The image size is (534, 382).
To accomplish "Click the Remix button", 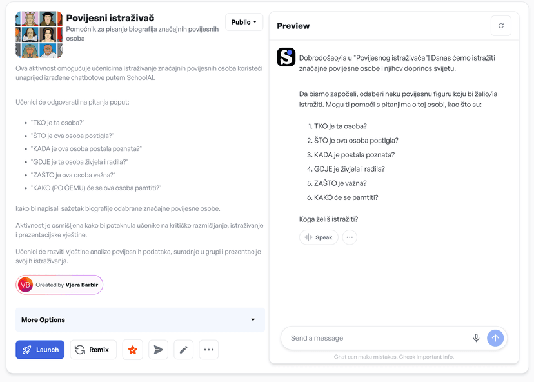I will [x=93, y=350].
